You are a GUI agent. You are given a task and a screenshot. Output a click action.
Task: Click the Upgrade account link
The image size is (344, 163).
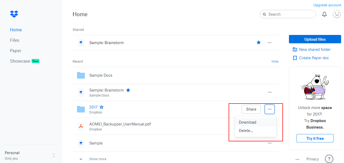[x=327, y=5]
